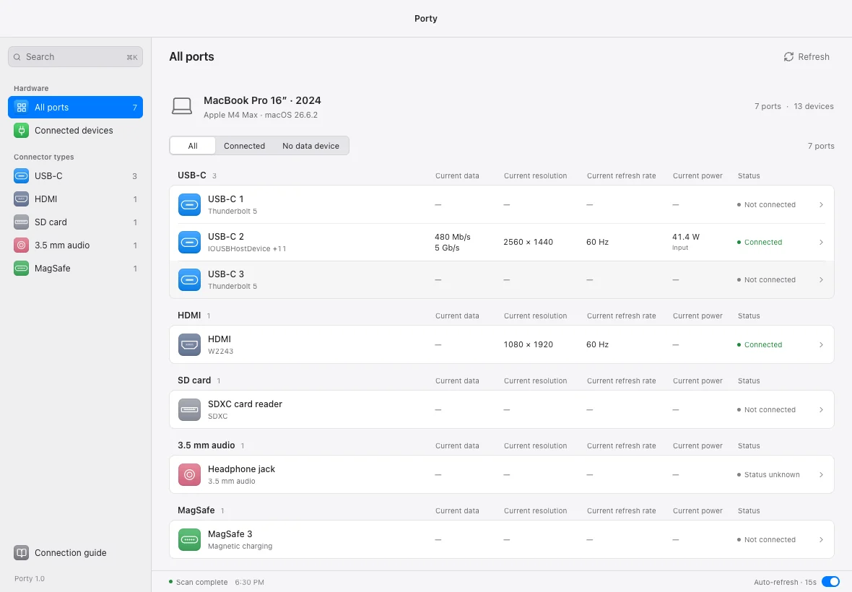This screenshot has height=592, width=852.
Task: Click the USB-C 2 port icon
Action: coord(190,243)
